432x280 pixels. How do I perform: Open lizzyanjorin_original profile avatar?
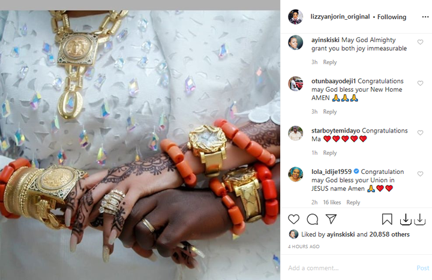click(295, 17)
